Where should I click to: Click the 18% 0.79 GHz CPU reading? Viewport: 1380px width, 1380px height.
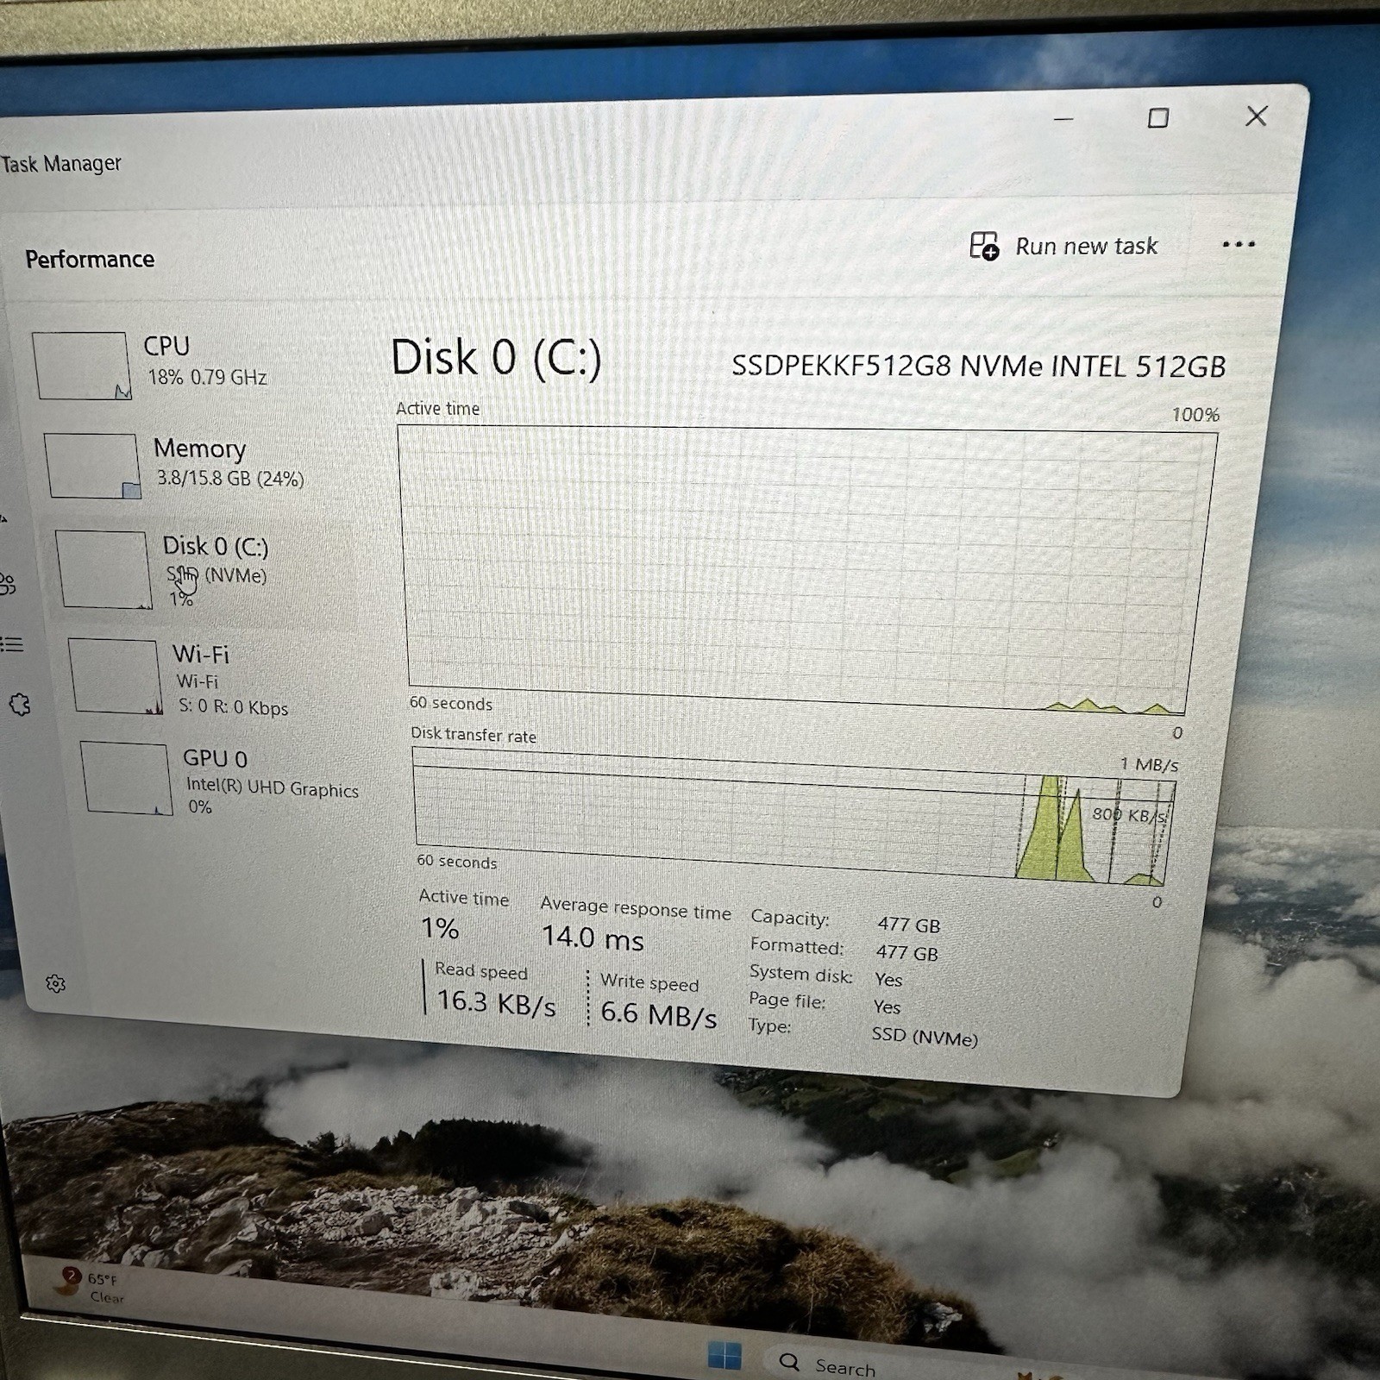[x=207, y=377]
